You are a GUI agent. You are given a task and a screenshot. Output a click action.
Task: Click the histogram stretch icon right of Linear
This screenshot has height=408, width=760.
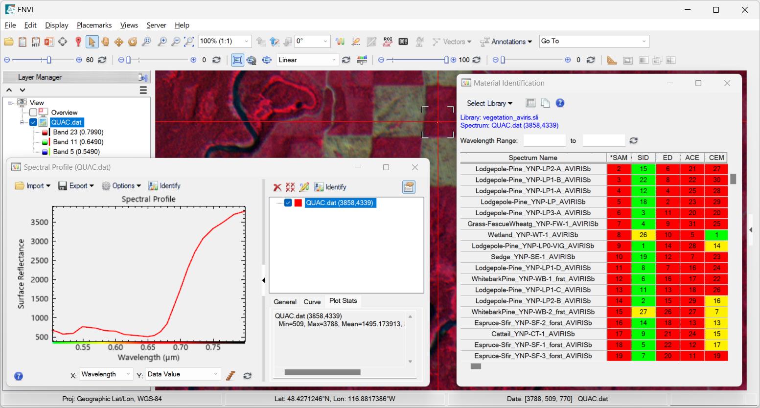[x=362, y=60]
